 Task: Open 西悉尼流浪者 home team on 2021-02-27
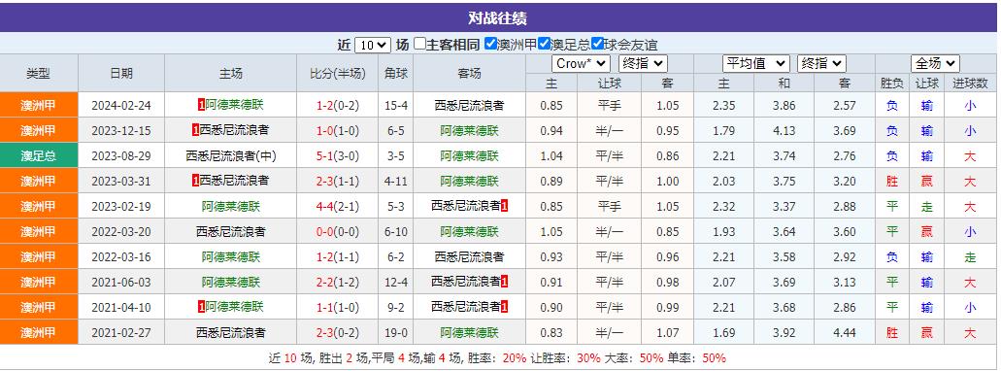pos(231,333)
